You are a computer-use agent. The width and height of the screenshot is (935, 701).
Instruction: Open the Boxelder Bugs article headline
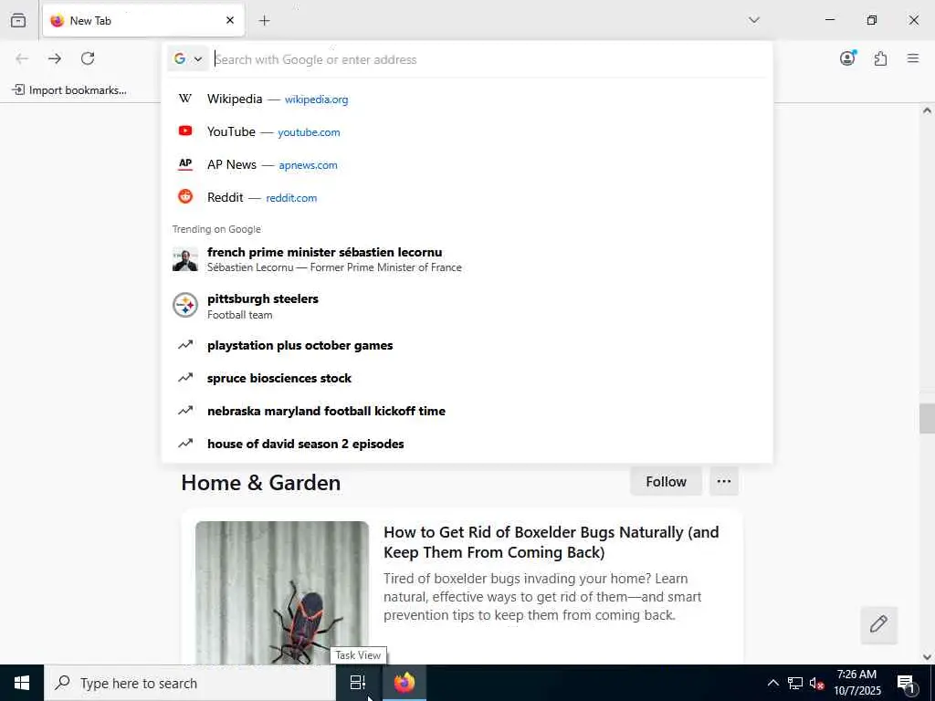[551, 542]
